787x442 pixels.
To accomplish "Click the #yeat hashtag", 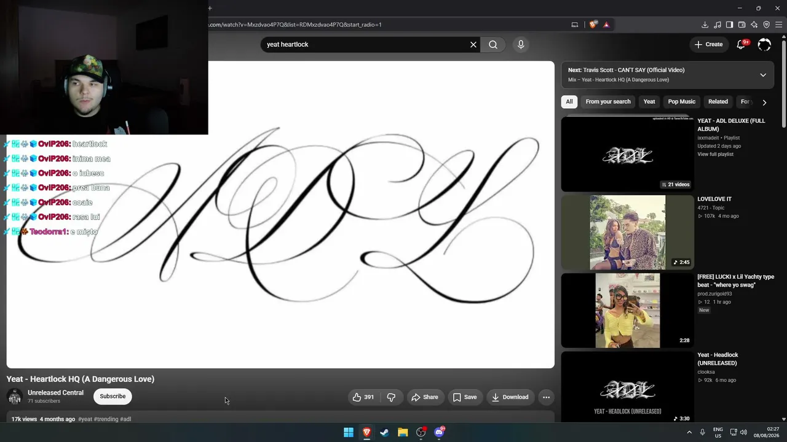I will tap(85, 419).
